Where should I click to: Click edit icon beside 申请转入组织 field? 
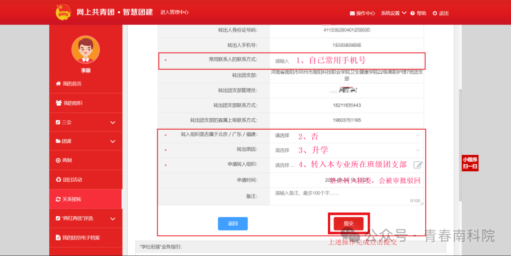pos(418,165)
